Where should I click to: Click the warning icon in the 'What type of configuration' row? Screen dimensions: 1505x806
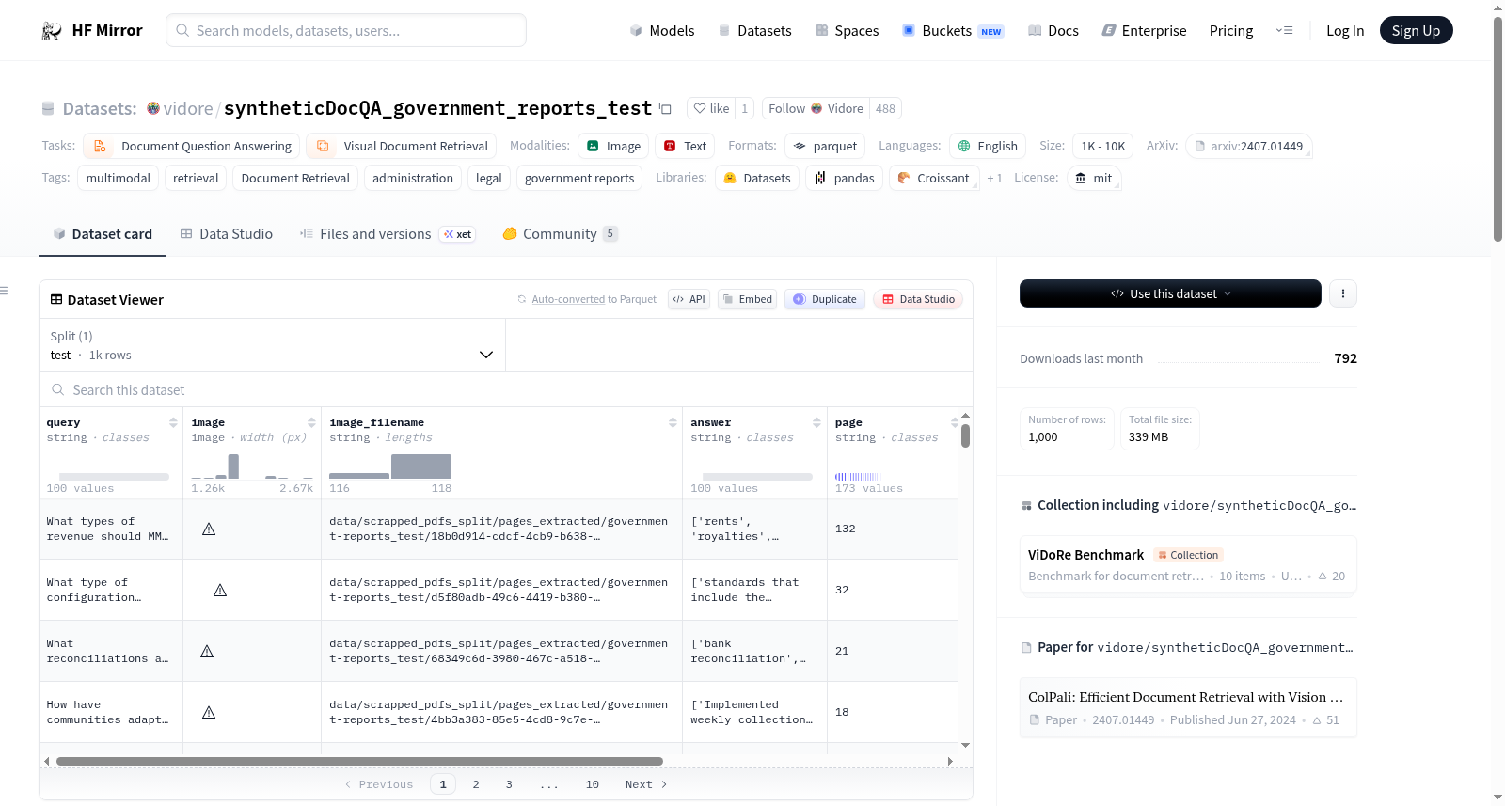220,591
